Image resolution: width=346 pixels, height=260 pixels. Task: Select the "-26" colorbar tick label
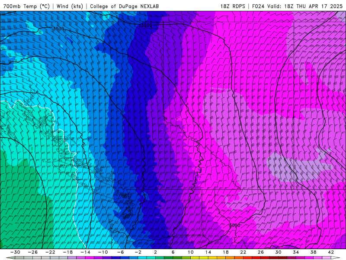click(33, 252)
